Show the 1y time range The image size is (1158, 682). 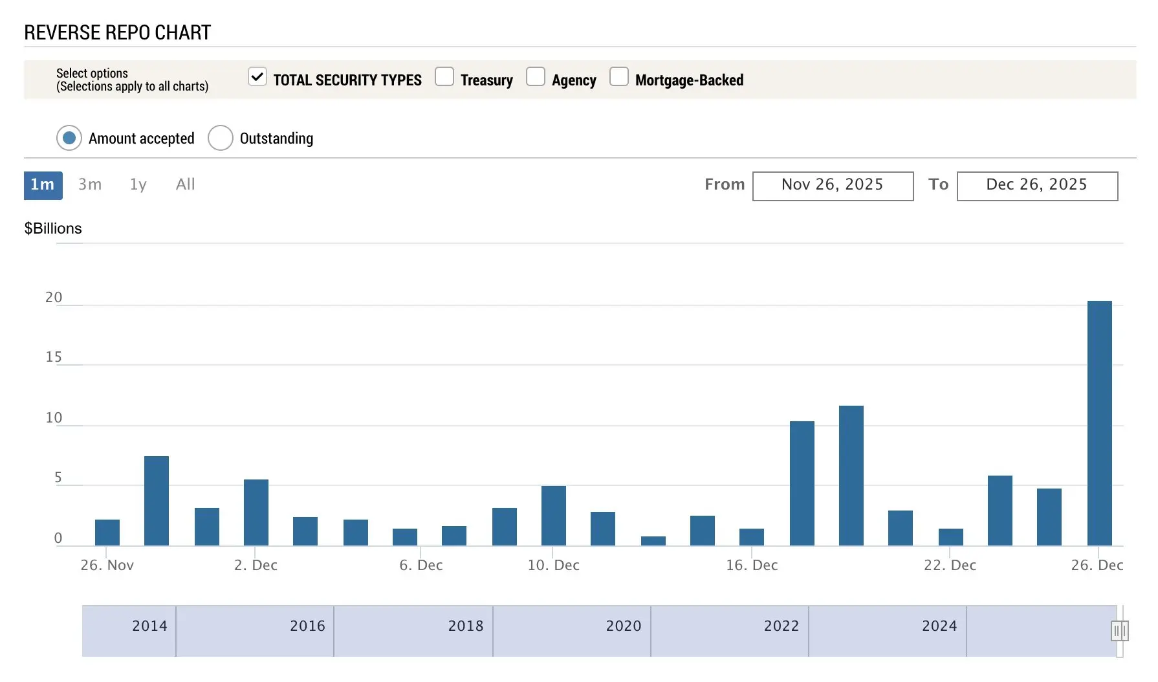tap(138, 185)
